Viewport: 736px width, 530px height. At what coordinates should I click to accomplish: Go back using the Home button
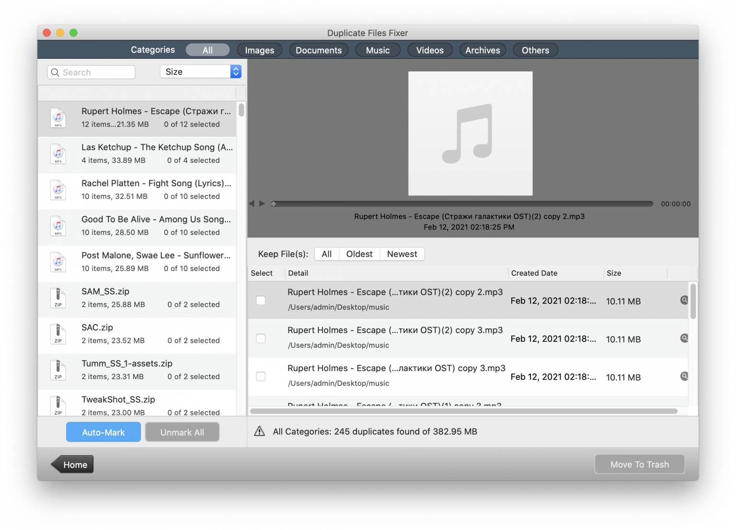(72, 464)
